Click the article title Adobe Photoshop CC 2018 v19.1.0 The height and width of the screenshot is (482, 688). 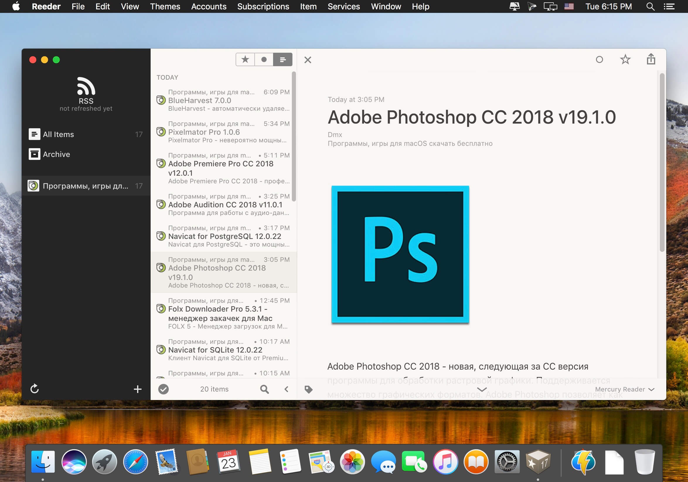tap(472, 117)
